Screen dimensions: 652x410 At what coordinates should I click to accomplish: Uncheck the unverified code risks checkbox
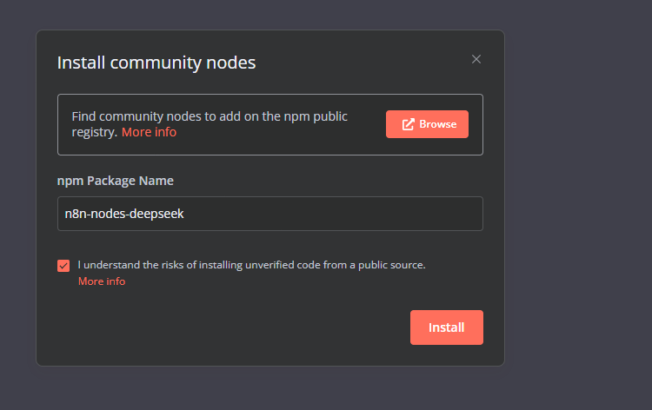click(x=63, y=266)
